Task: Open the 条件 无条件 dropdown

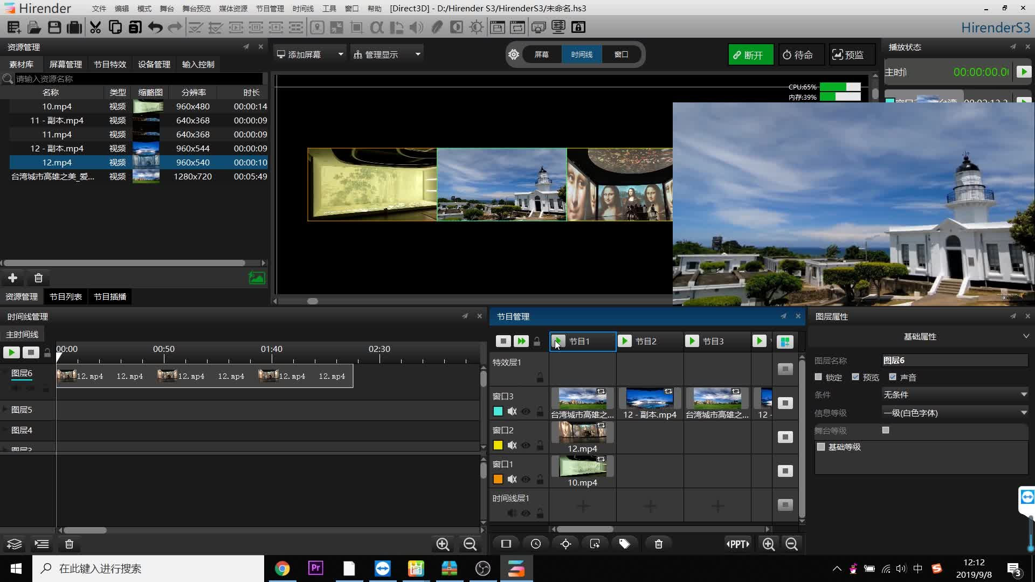Action: (955, 395)
